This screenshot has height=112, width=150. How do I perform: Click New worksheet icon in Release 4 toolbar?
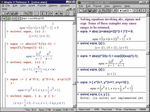coord(3,13)
